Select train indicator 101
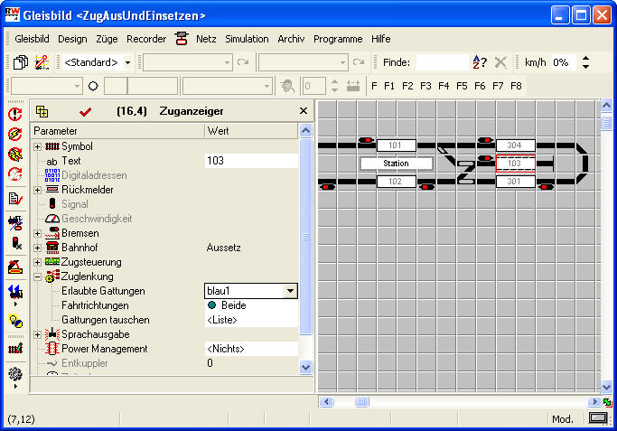The height and width of the screenshot is (431, 617). click(x=397, y=145)
